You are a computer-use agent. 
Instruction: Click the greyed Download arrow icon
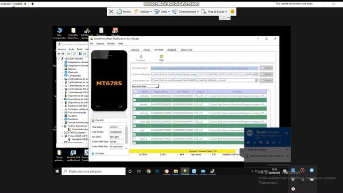click(141, 56)
